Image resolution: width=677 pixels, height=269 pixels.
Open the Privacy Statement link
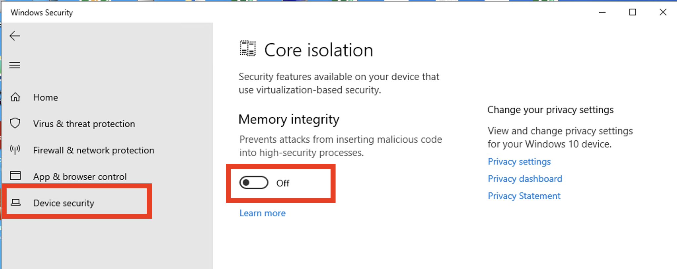click(x=524, y=196)
